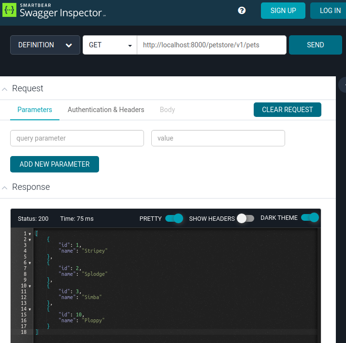The width and height of the screenshot is (346, 343).
Task: Click the query parameter input field
Action: coord(77,138)
